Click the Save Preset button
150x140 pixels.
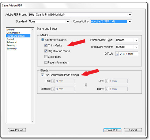tap(17, 130)
